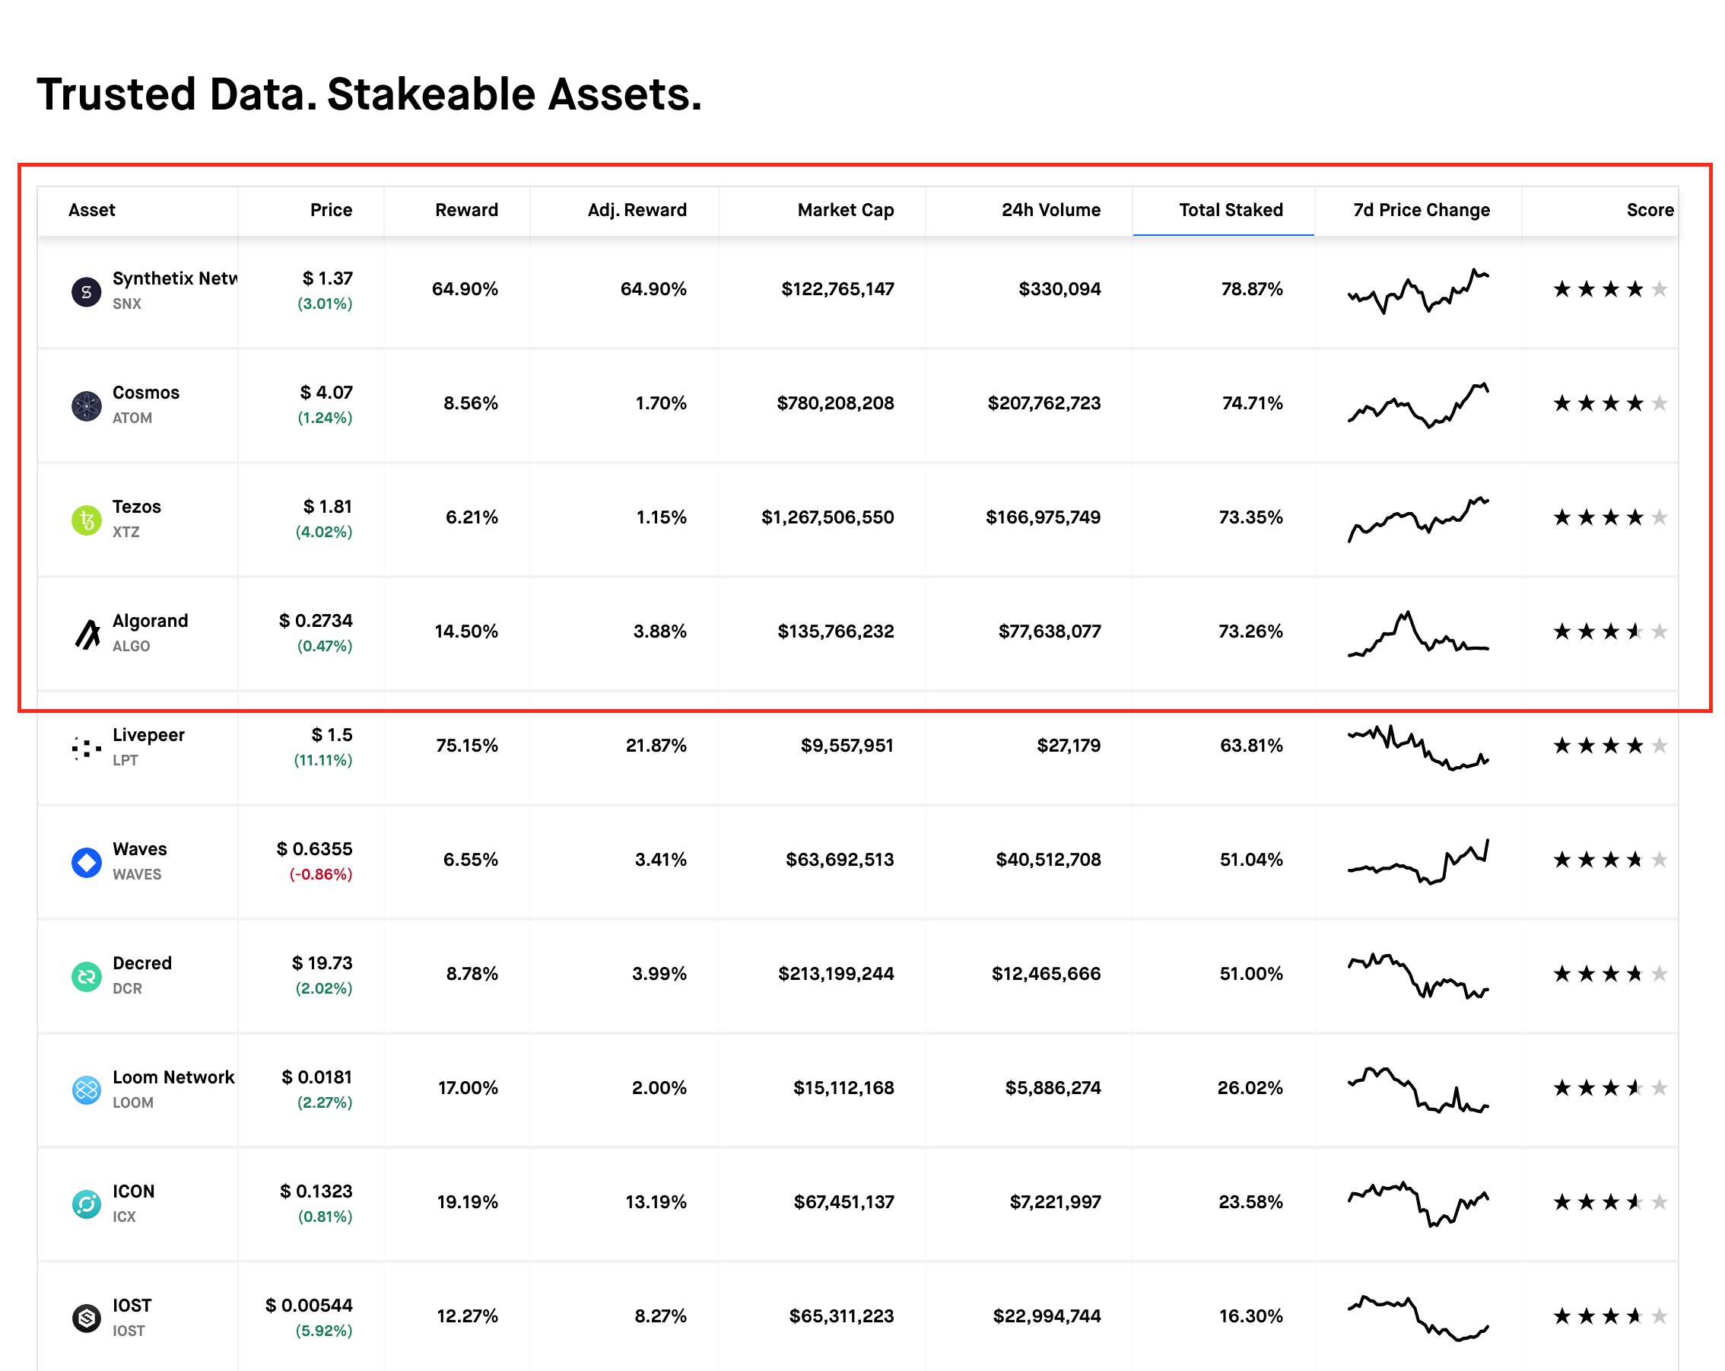Screen dimensions: 1725x1371
Task: Open the Loom Network asset link
Action: point(173,1077)
